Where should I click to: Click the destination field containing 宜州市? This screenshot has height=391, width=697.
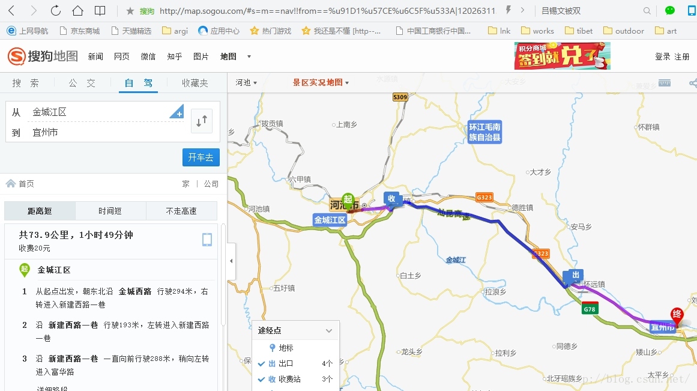pyautogui.click(x=107, y=133)
